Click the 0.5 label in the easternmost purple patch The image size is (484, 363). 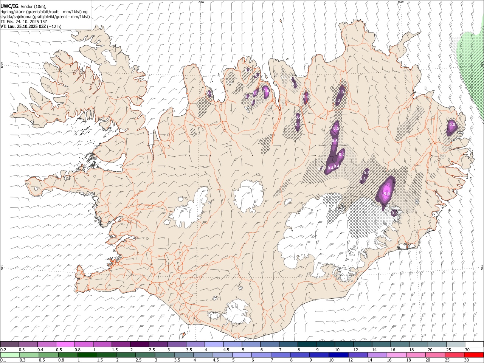pos(452,124)
